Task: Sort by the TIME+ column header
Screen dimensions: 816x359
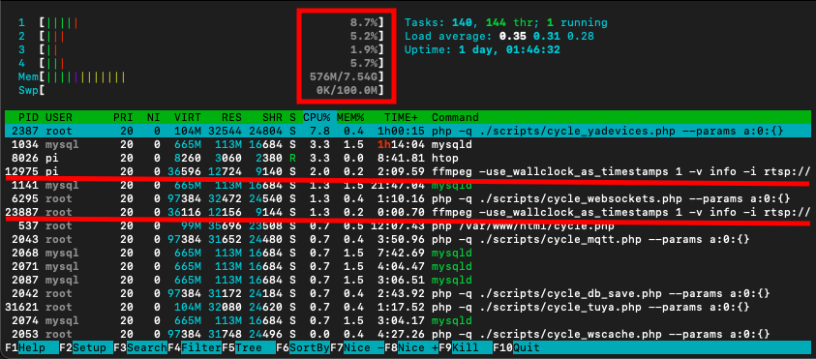Action: [401, 118]
